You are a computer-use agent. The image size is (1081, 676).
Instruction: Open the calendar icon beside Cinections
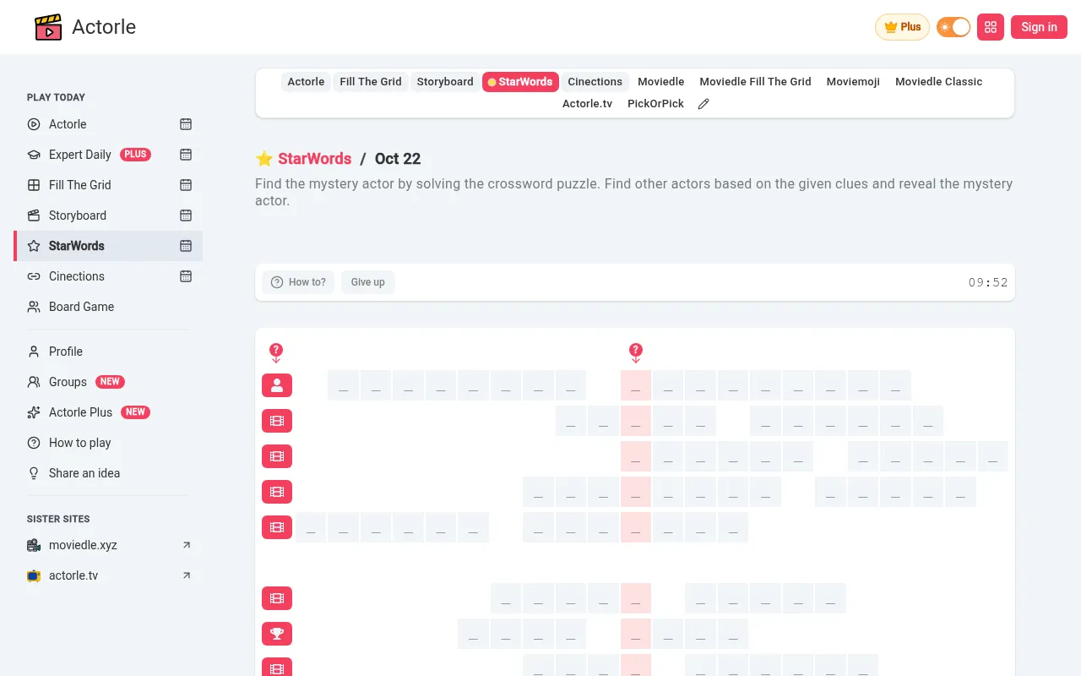(186, 276)
